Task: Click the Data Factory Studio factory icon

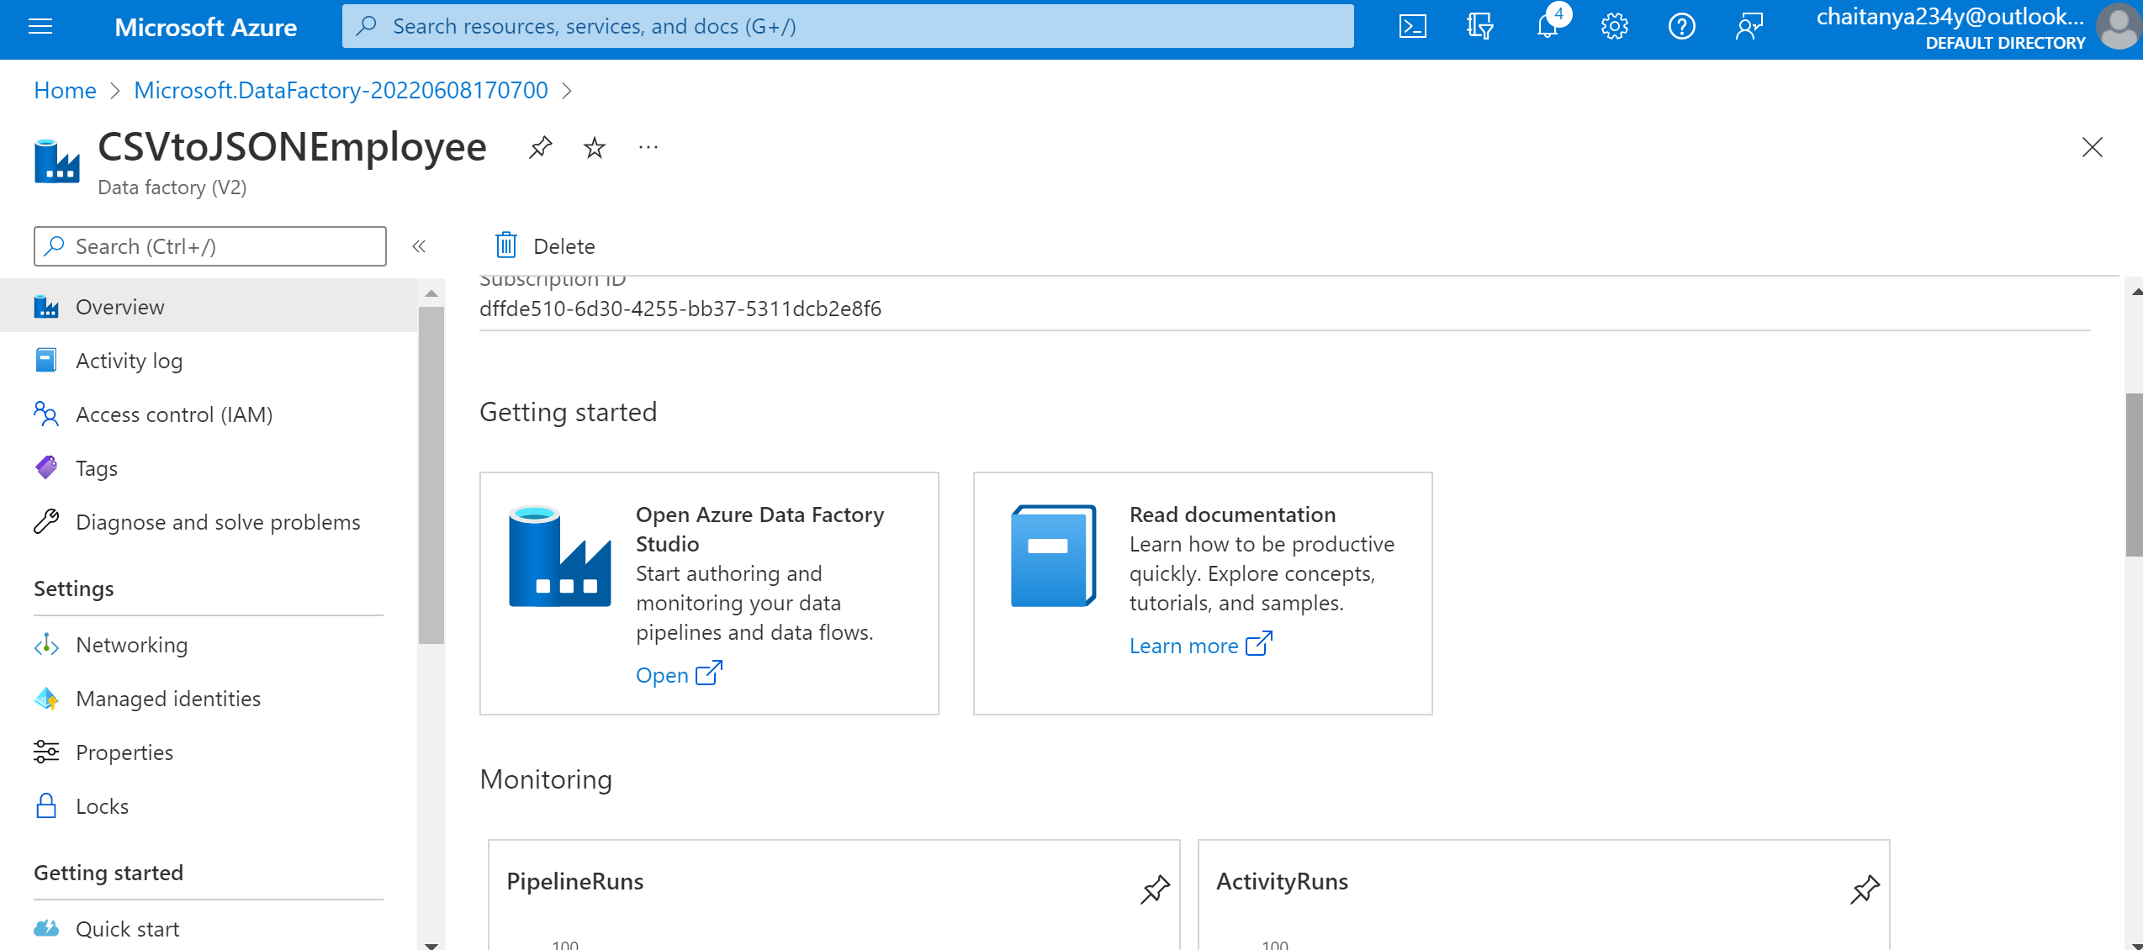Action: click(x=559, y=556)
